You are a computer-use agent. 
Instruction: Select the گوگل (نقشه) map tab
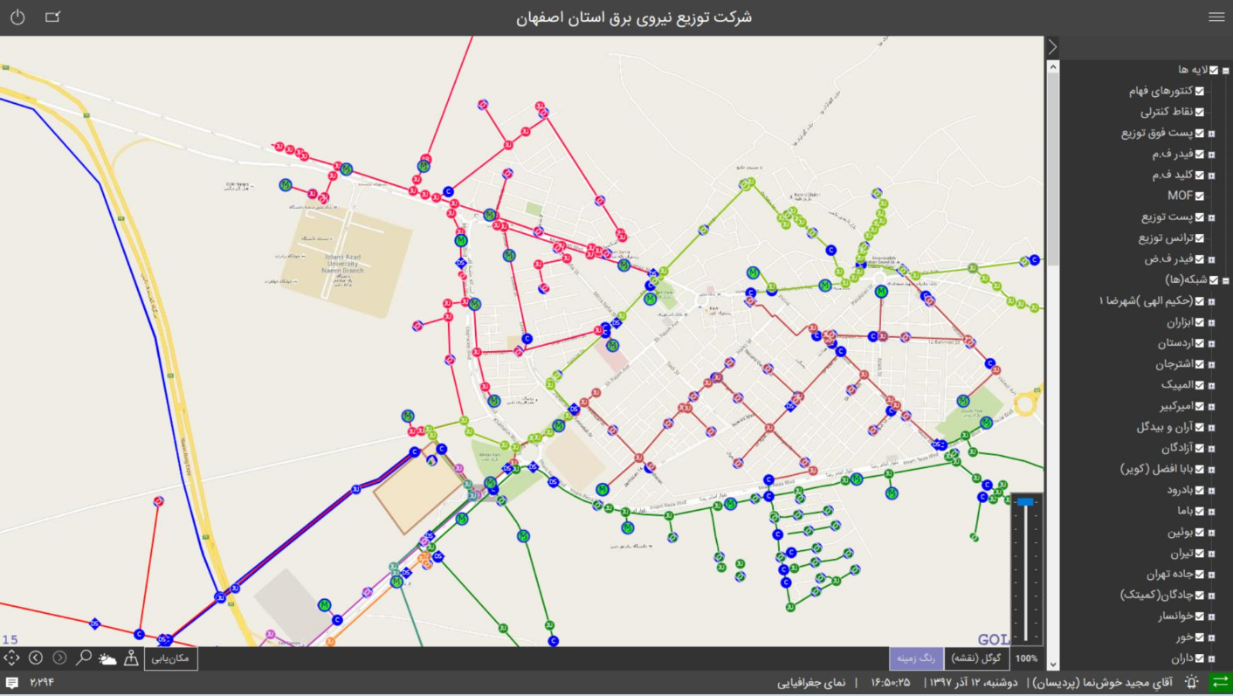click(977, 658)
